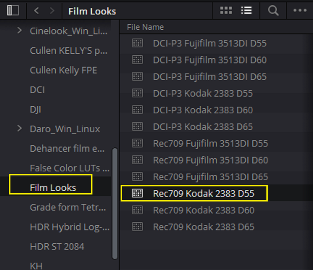Viewport: 313px width, 270px height.
Task: Switch to list view
Action: (246, 10)
